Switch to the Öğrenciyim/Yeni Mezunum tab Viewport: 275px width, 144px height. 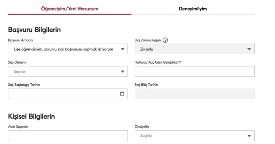pos(69,9)
